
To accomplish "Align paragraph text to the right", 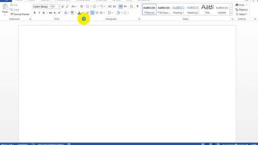I will [97, 12].
